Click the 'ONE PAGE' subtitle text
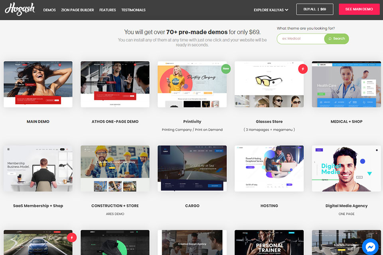383x255 pixels. click(x=346, y=214)
